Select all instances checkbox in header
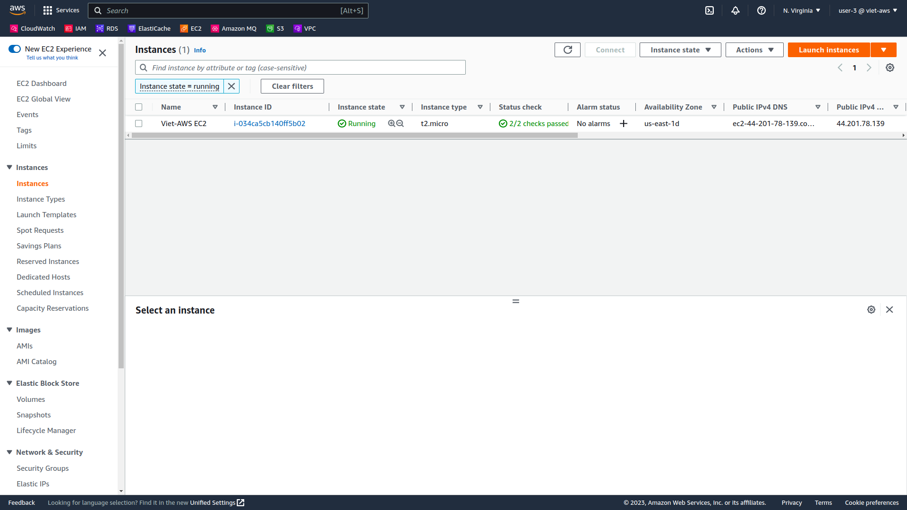Image resolution: width=907 pixels, height=510 pixels. pyautogui.click(x=138, y=107)
